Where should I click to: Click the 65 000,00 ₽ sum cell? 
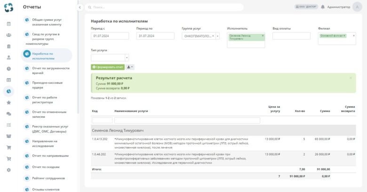[x=322, y=139]
